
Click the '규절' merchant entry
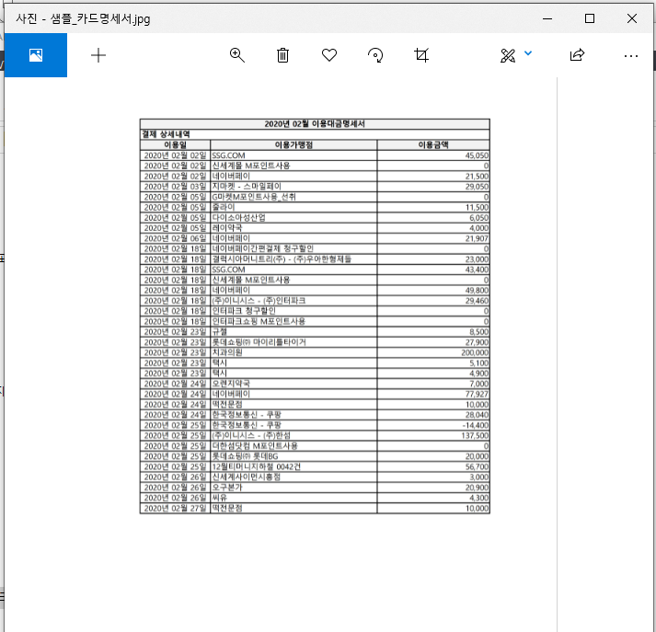219,332
